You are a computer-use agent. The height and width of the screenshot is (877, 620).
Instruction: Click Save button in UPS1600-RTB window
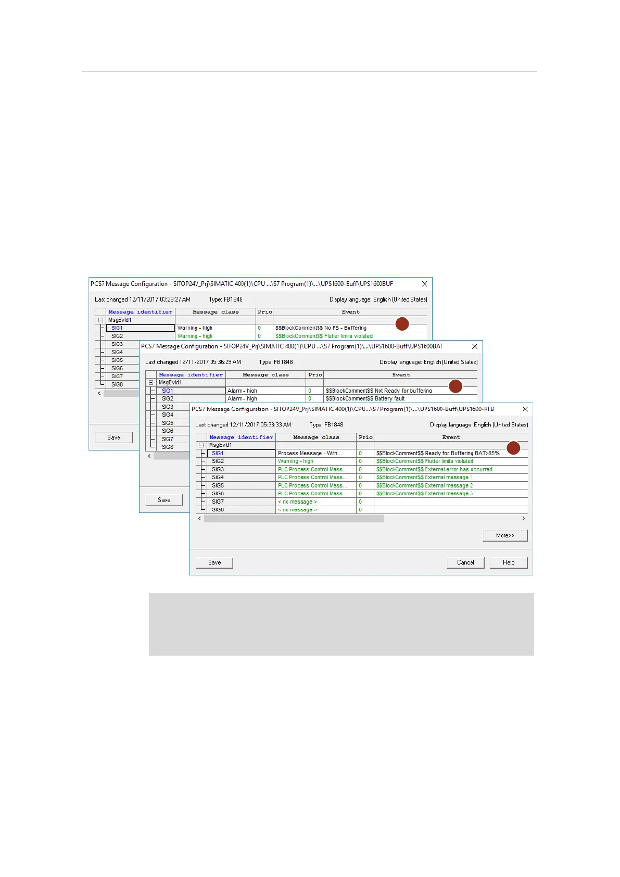(214, 562)
